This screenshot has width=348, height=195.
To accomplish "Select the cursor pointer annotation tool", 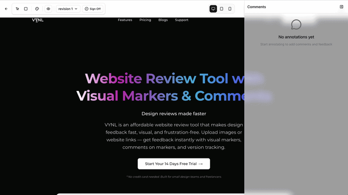I will pyautogui.click(x=17, y=9).
